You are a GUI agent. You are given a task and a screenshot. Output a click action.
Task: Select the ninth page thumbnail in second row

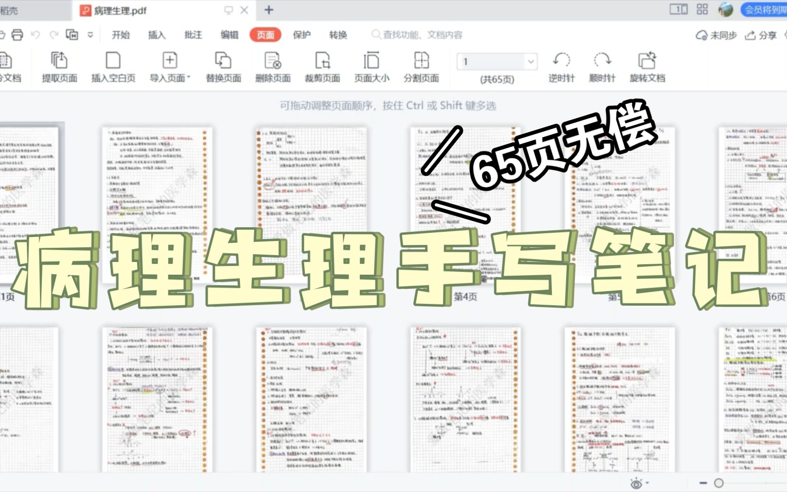312,400
